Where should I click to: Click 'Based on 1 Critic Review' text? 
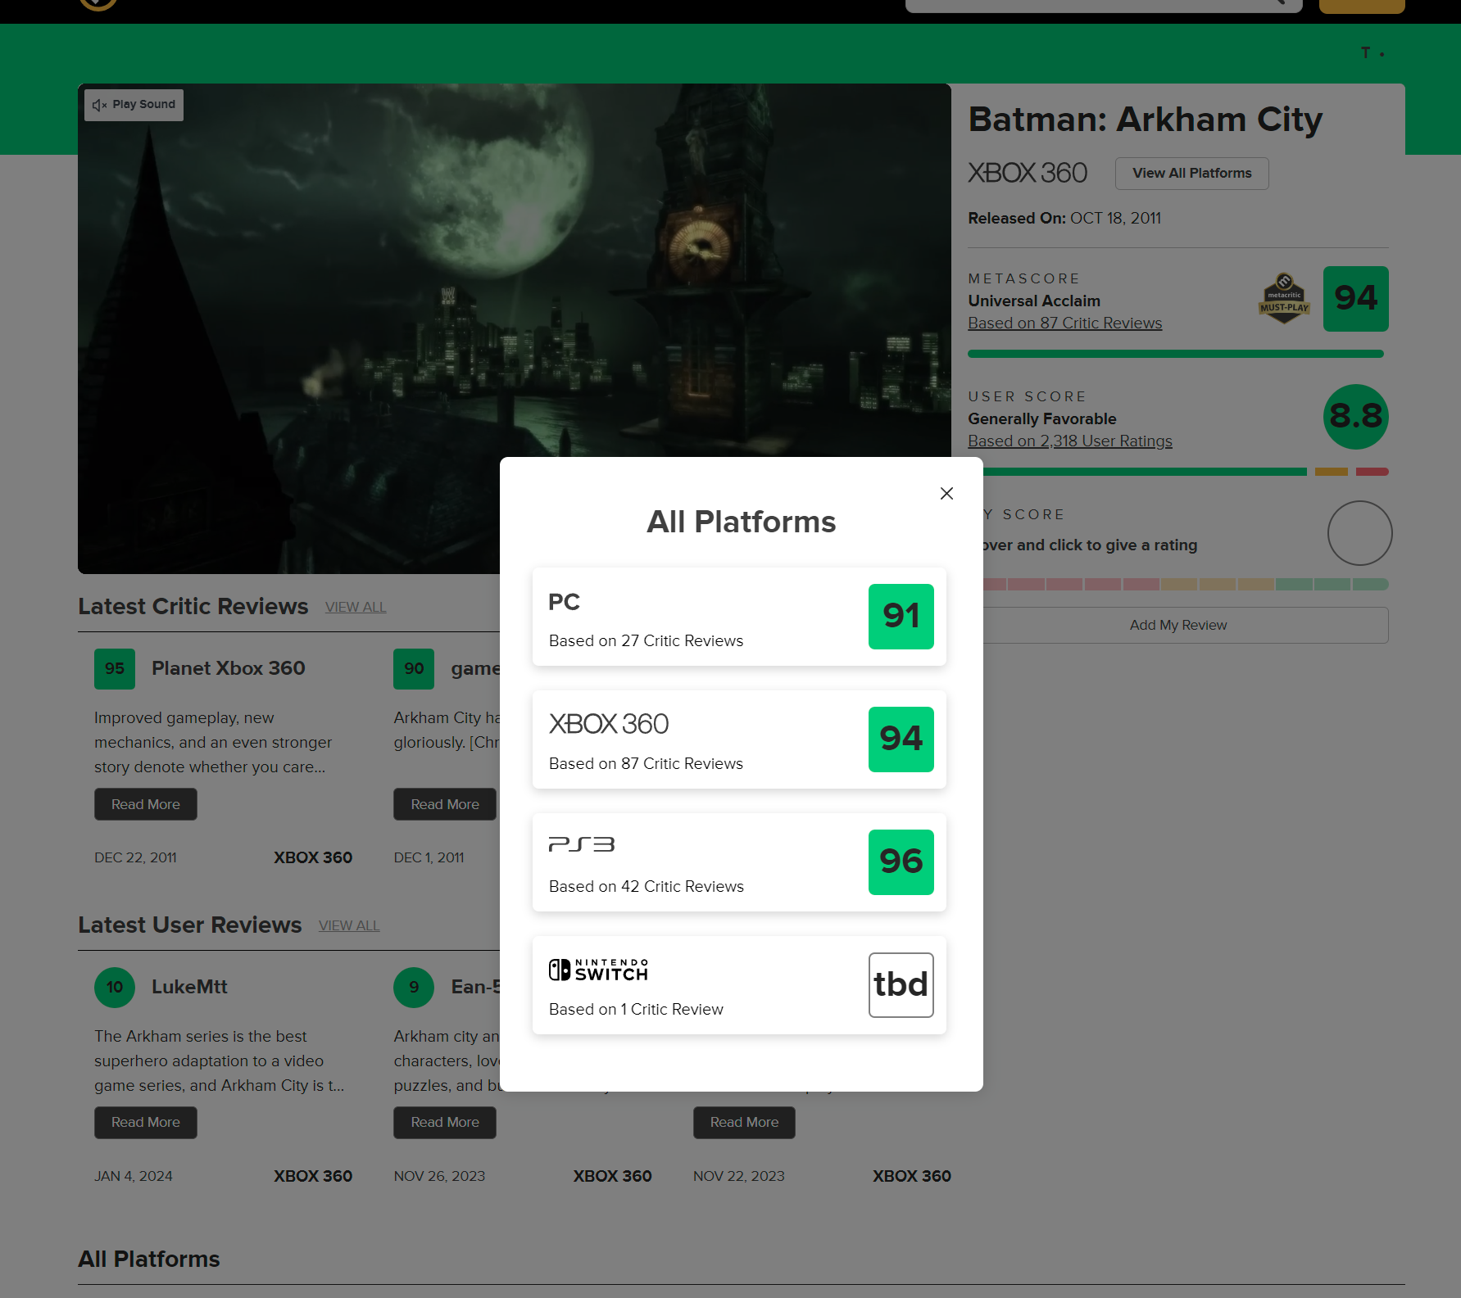[x=636, y=1009]
